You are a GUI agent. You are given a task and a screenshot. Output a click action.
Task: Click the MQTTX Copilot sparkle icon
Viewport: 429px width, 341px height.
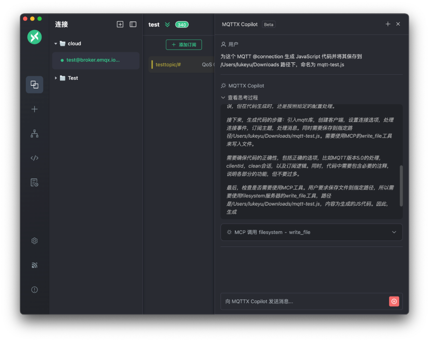point(224,86)
